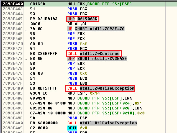The width and height of the screenshot is (177, 133).
Task: Select address 7C93E473
Action: 13,54
